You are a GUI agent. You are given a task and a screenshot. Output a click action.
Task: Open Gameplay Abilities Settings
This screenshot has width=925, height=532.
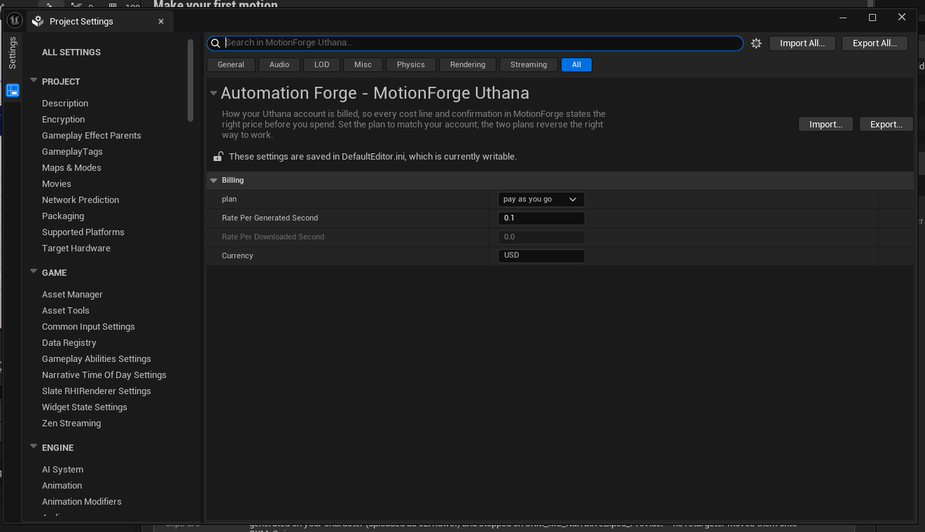97,359
